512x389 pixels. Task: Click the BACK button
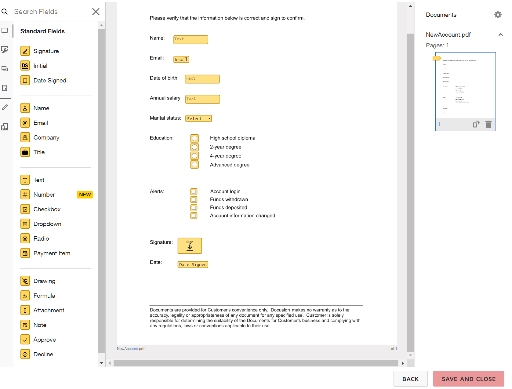point(411,379)
